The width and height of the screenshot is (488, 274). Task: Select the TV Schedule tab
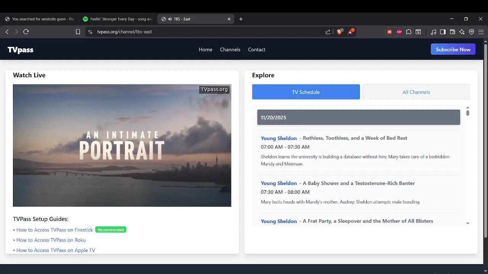point(306,92)
